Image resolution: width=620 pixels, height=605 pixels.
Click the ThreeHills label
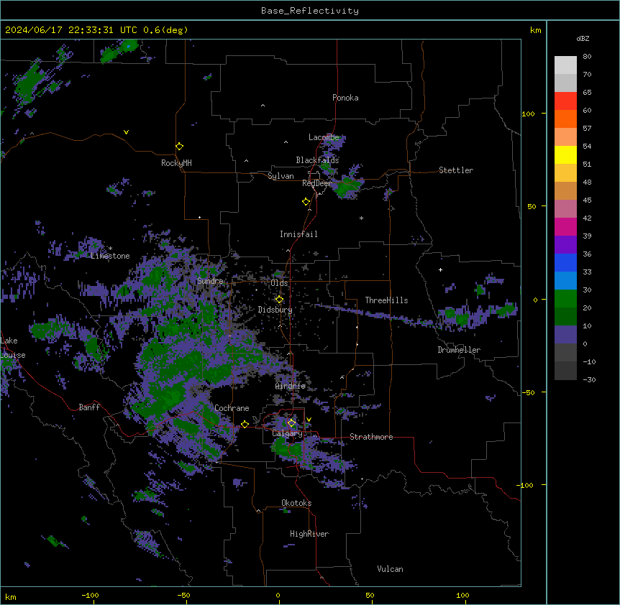pos(386,300)
